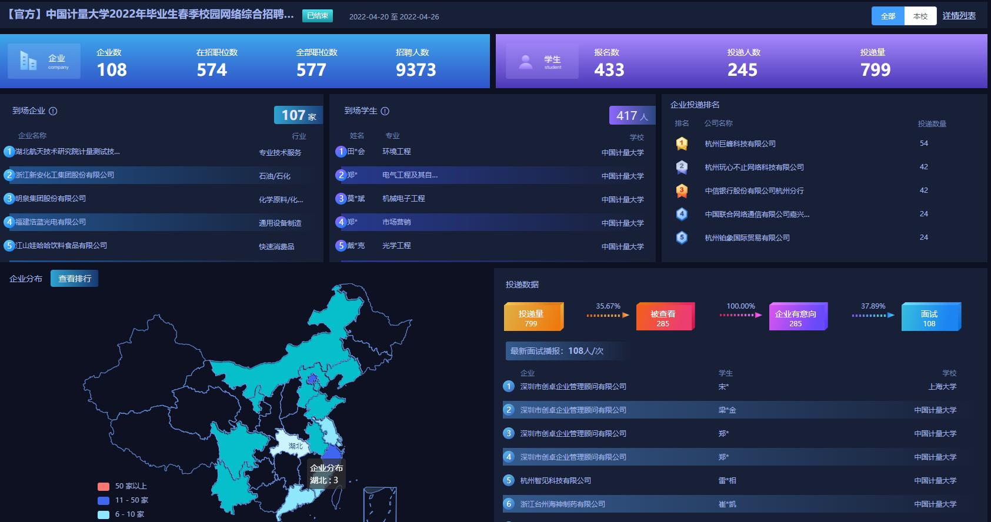
Task: Open the info icon beside 到场学生
Action: (385, 111)
